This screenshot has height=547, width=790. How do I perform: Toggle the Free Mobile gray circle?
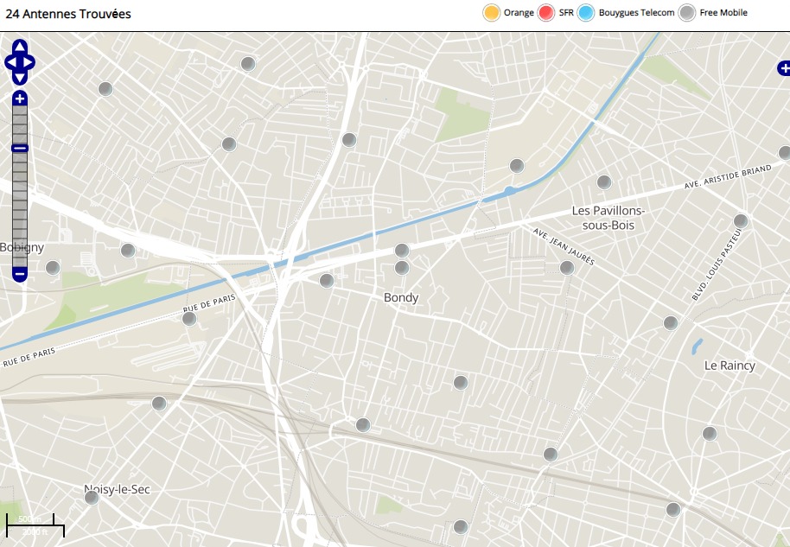(x=687, y=13)
